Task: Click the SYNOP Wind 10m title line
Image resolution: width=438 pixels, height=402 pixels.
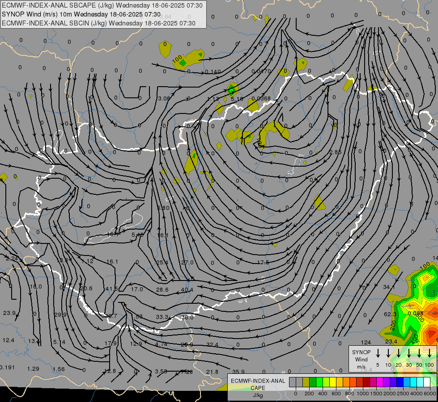Action: [x=81, y=14]
